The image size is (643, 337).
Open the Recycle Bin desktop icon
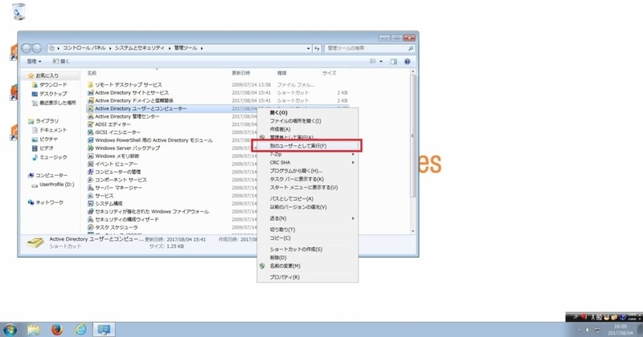18,11
